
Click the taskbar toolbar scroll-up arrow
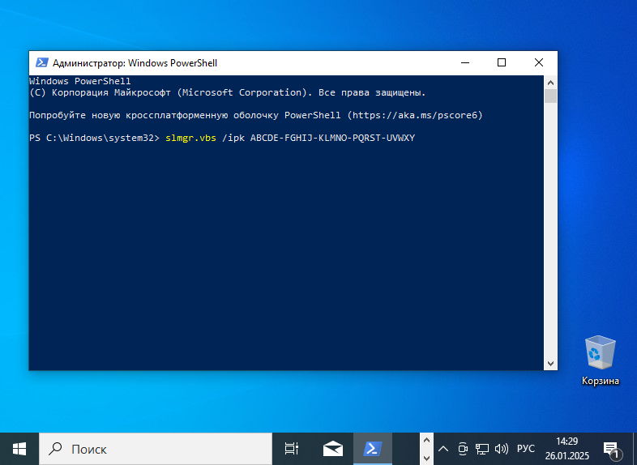[426, 442]
